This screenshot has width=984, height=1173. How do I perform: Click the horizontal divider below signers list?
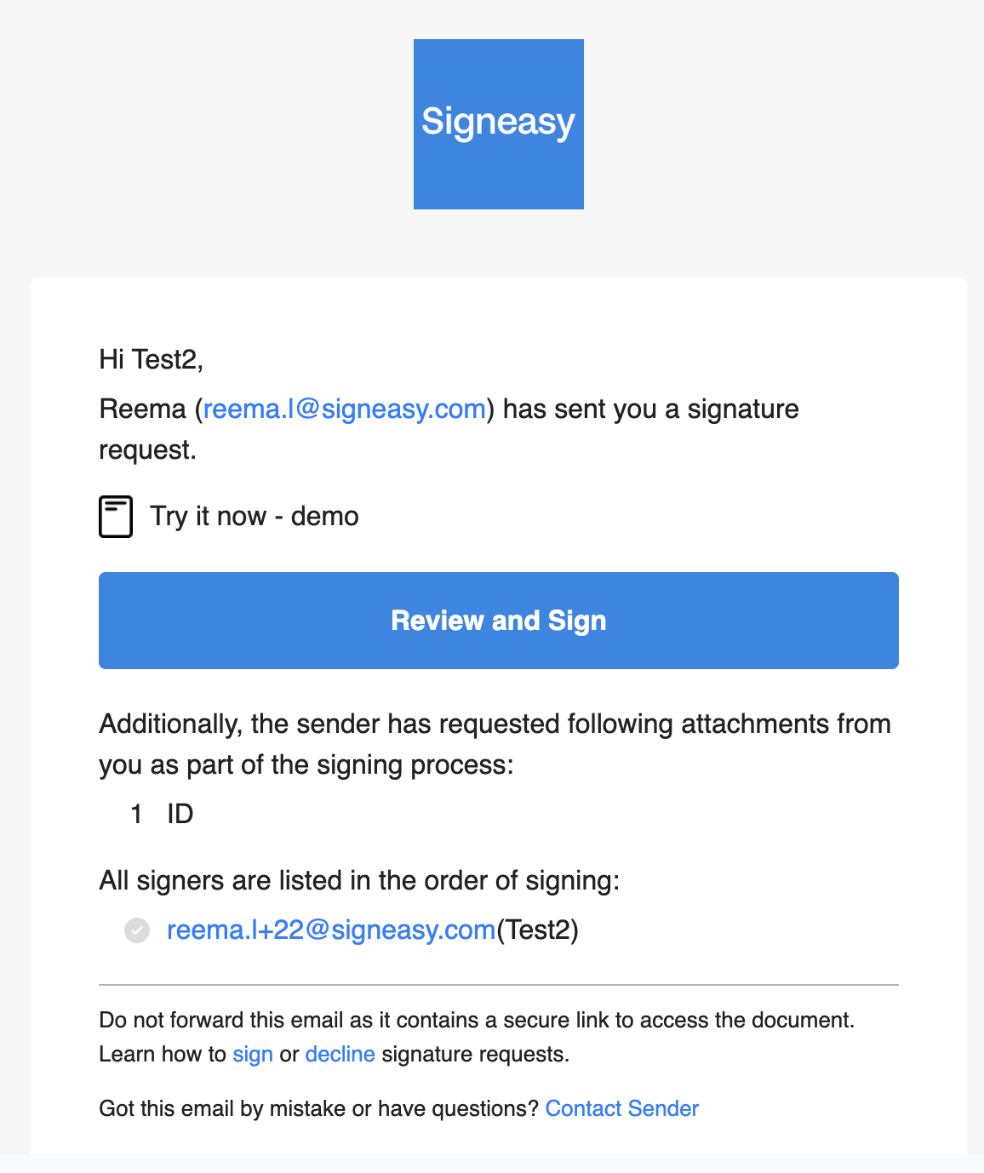tap(499, 985)
